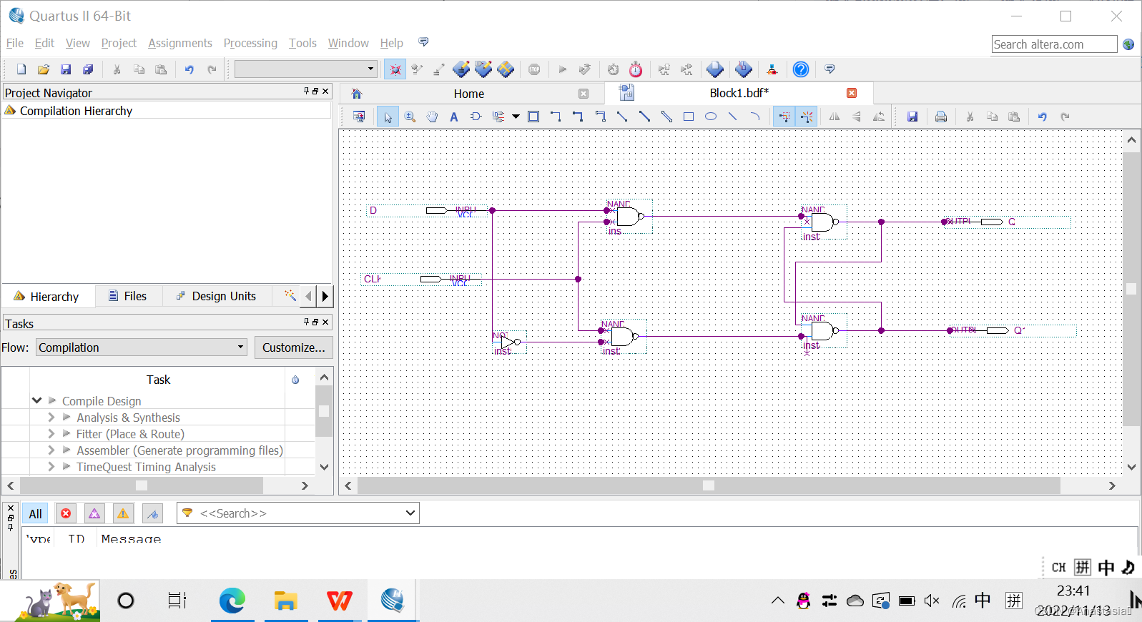Choose the Text tool 'A' icon

[453, 117]
